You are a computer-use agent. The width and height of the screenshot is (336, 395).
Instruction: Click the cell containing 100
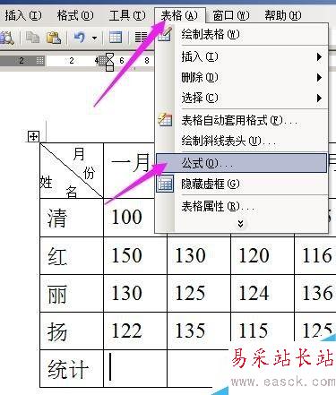[x=130, y=218]
